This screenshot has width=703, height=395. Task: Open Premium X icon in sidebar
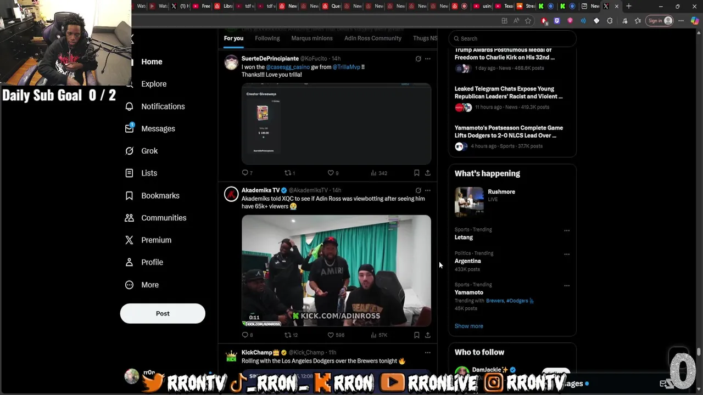pos(129,240)
